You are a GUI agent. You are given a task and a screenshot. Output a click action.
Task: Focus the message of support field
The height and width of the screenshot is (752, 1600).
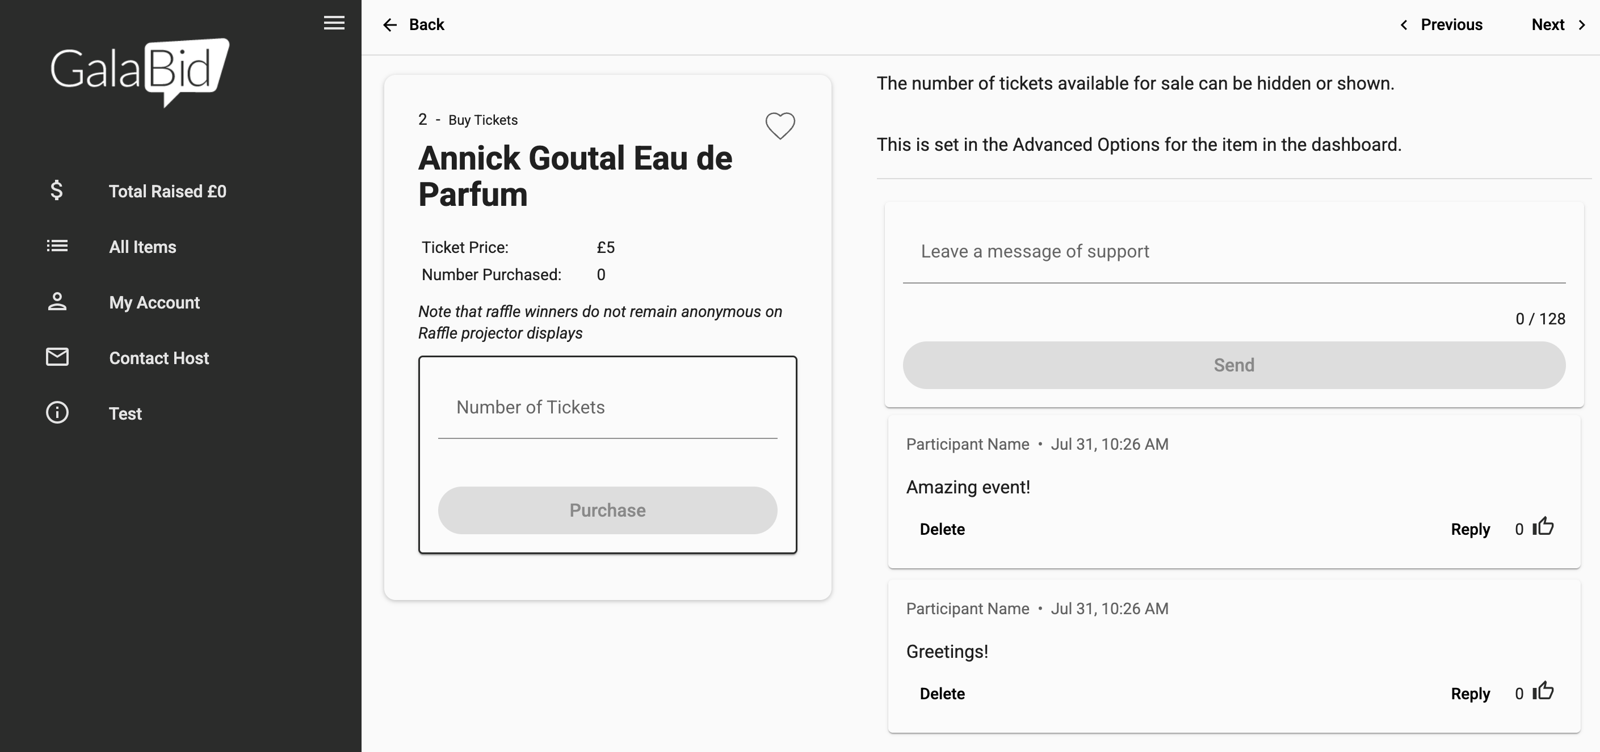(1233, 252)
